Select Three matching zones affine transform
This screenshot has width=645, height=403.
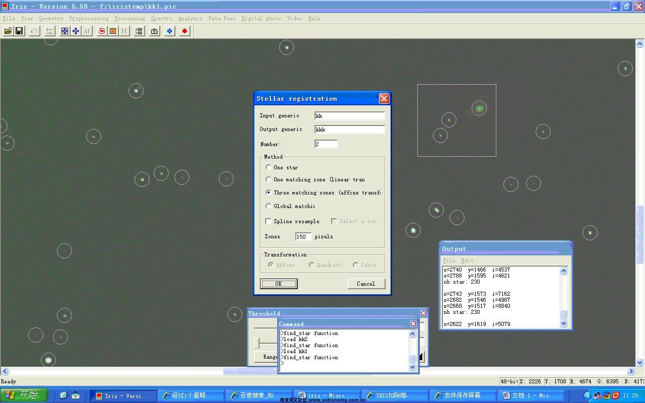268,192
